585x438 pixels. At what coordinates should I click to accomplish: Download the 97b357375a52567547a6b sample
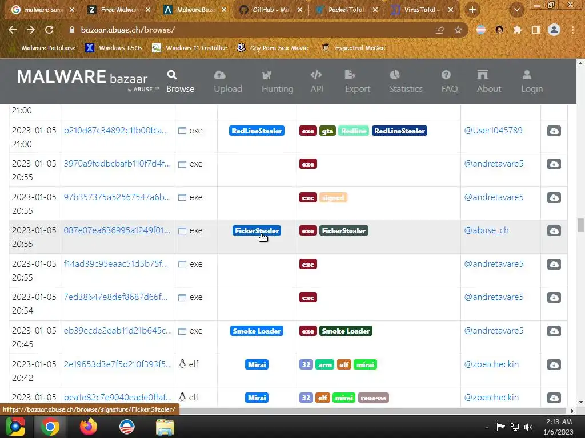(x=554, y=197)
